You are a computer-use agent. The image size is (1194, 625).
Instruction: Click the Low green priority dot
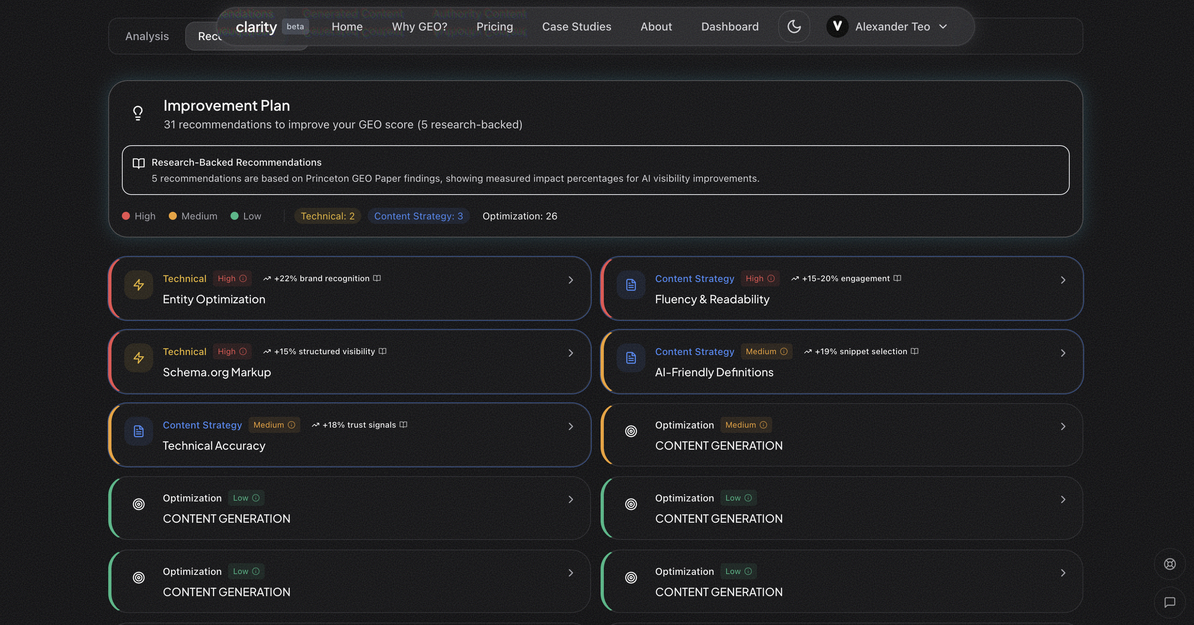(235, 216)
